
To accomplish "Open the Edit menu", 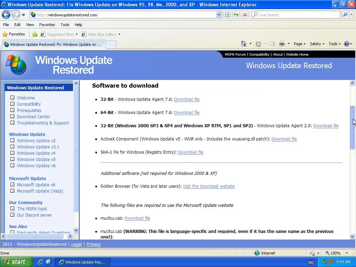I will pos(17,25).
